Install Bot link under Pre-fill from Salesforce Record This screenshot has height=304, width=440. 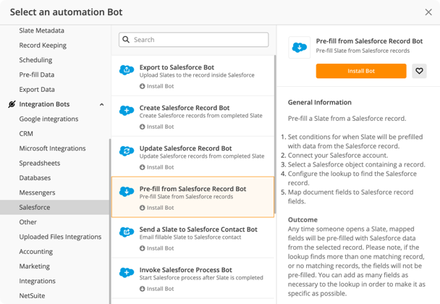157,208
